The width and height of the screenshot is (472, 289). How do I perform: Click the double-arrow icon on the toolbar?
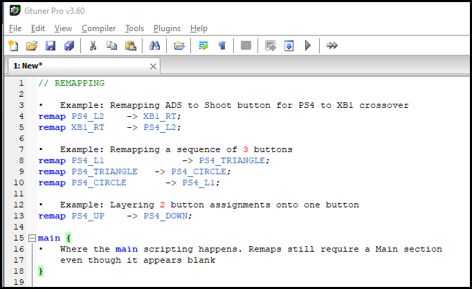point(332,46)
